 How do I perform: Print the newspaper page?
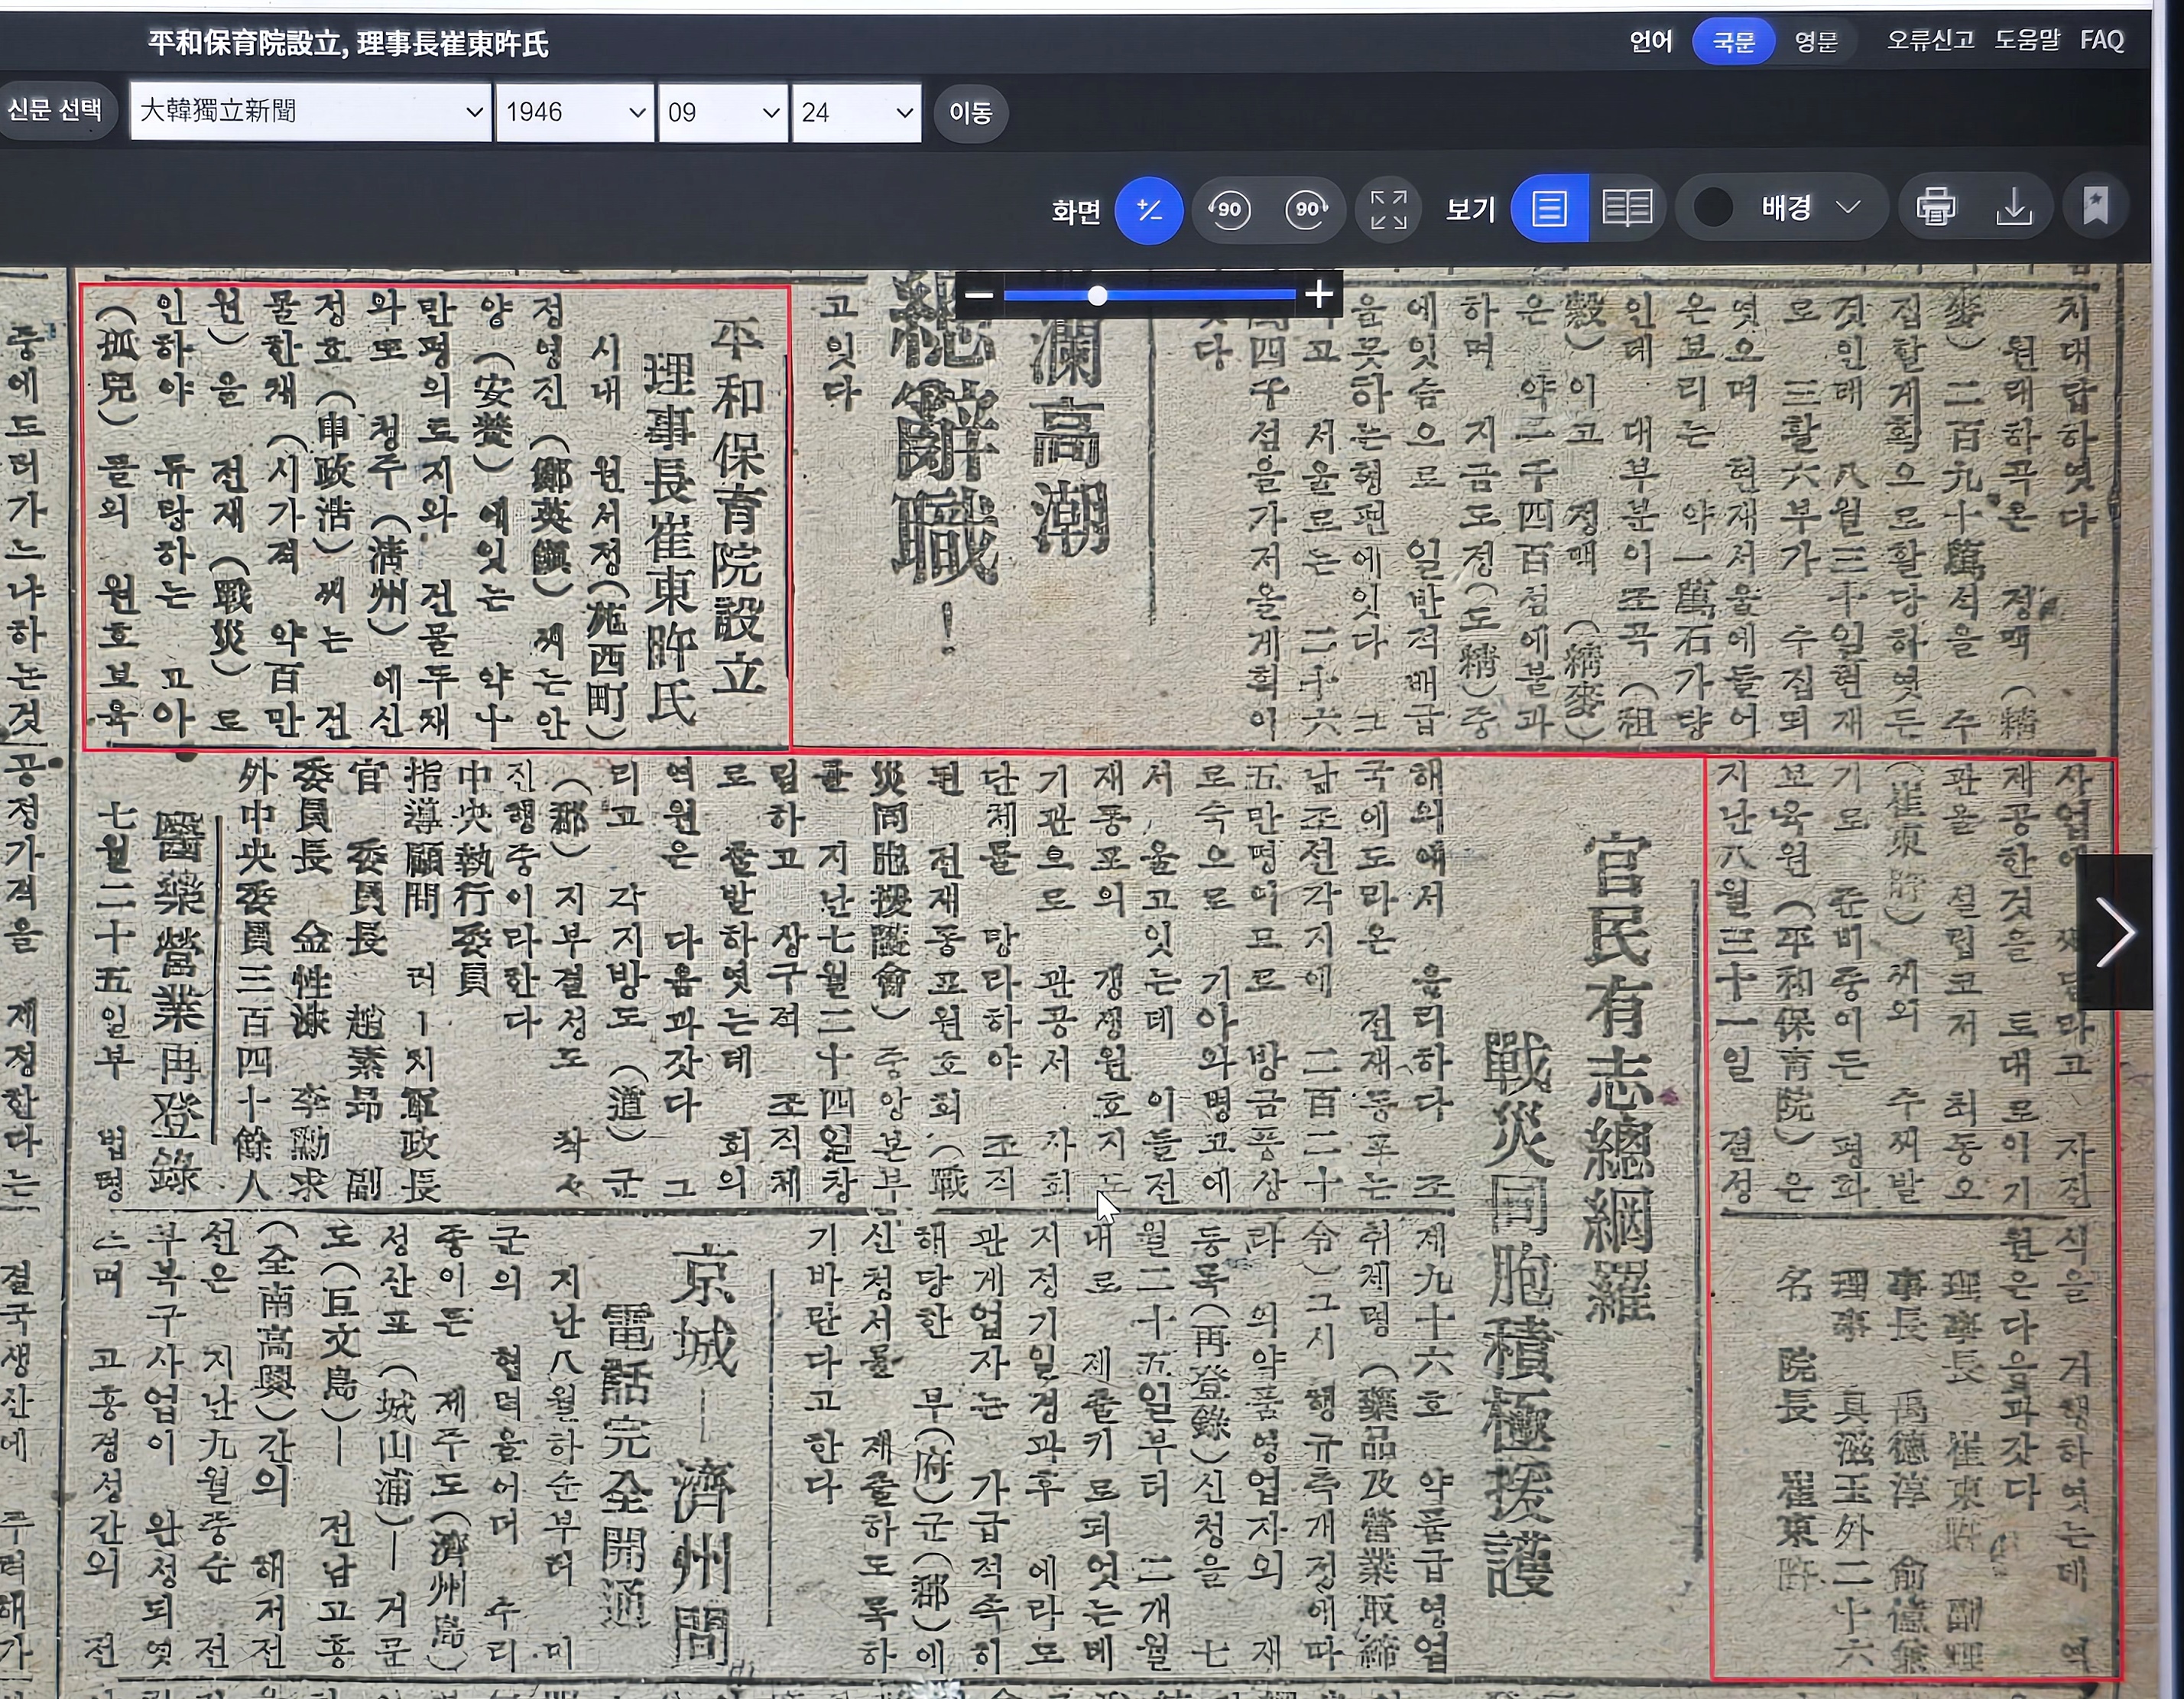pos(1936,208)
